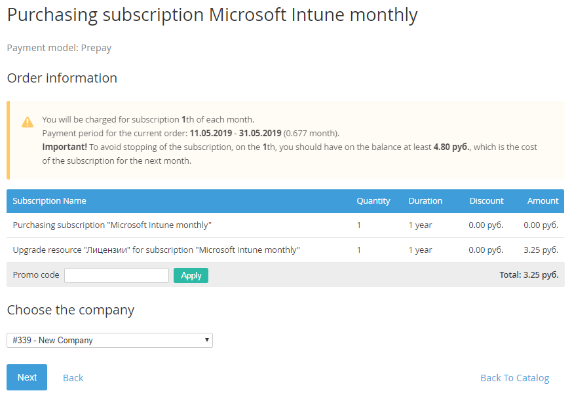The width and height of the screenshot is (570, 395).
Task: Click the page title 'Purchasing subscription Microsoft Intune monthly'
Action: point(212,15)
